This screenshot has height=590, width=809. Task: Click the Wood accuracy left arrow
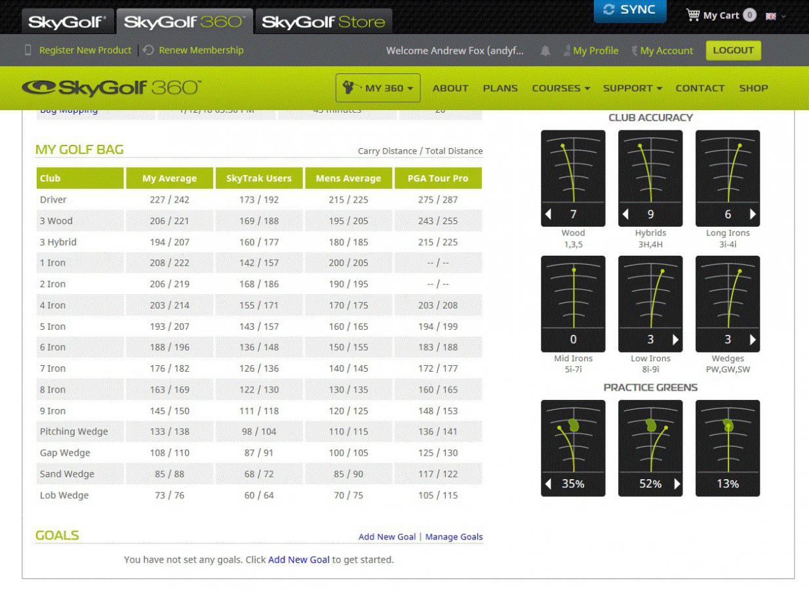548,214
